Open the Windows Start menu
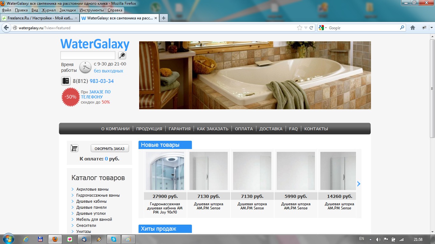Image resolution: width=435 pixels, height=244 pixels. (8, 239)
